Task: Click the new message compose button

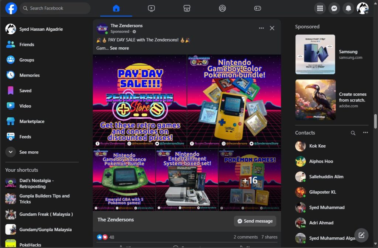Action: tap(361, 235)
